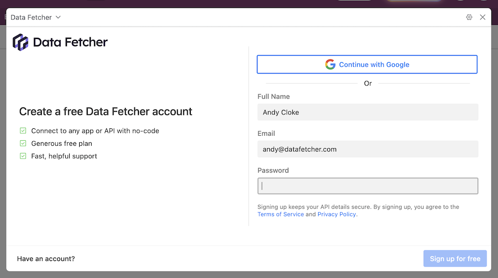498x278 pixels.
Task: Click checkmark beside Generous free plan
Action: [x=23, y=143]
